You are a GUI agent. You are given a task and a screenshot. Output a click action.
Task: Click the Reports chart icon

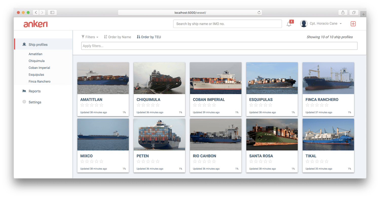tap(24, 91)
